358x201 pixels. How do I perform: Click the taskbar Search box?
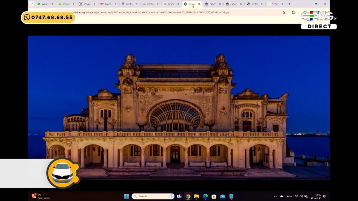coord(153,196)
